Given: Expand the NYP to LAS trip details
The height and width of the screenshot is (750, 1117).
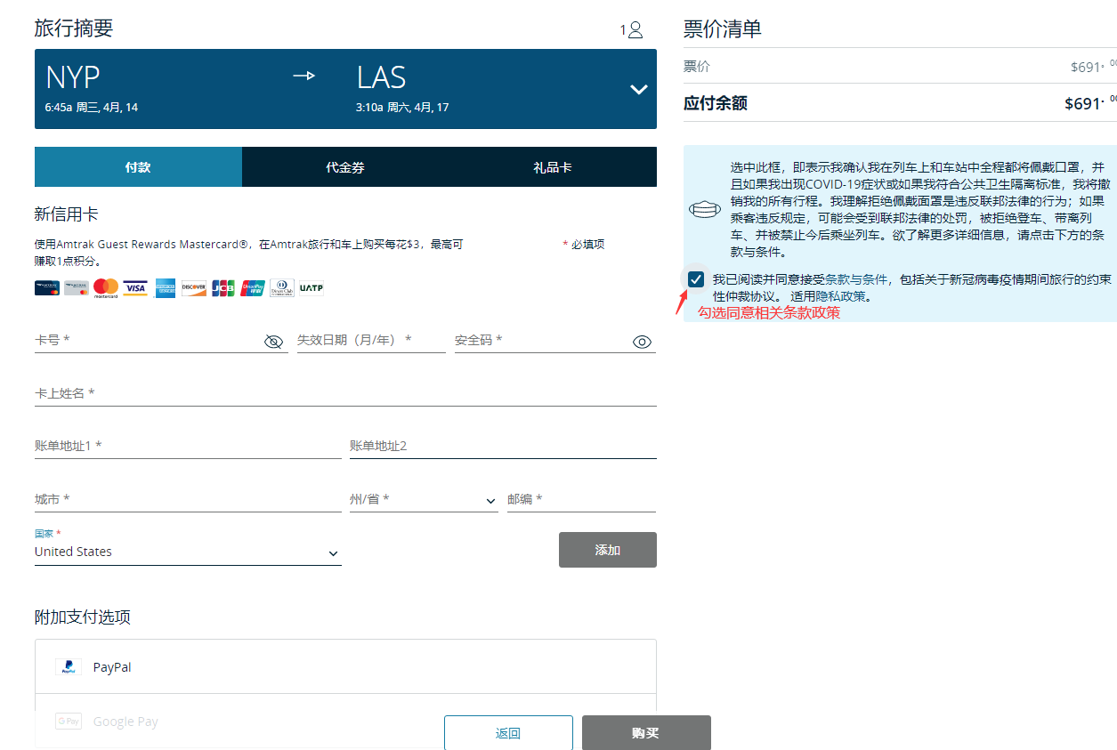Looking at the screenshot, I should [x=638, y=89].
